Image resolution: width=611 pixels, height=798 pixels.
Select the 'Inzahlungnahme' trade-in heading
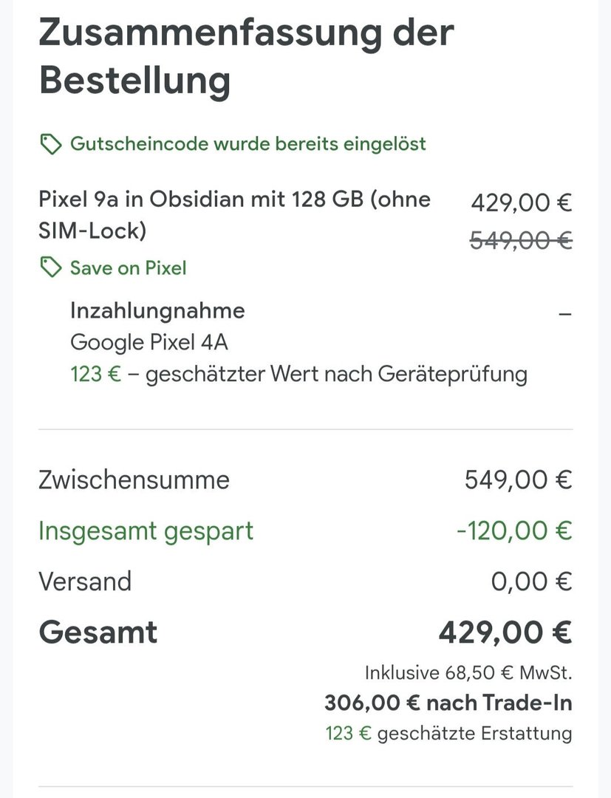click(157, 310)
